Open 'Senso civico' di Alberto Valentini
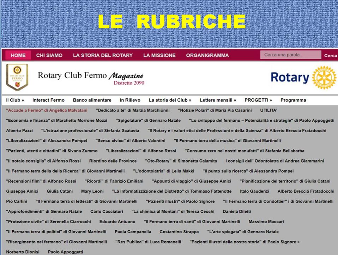 coord(131,141)
